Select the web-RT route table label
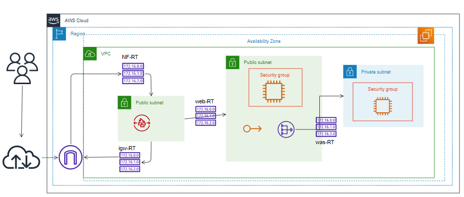This screenshot has height=197, width=464. coord(204,101)
